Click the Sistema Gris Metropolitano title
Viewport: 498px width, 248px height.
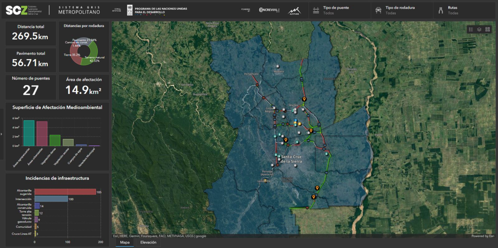(79, 10)
